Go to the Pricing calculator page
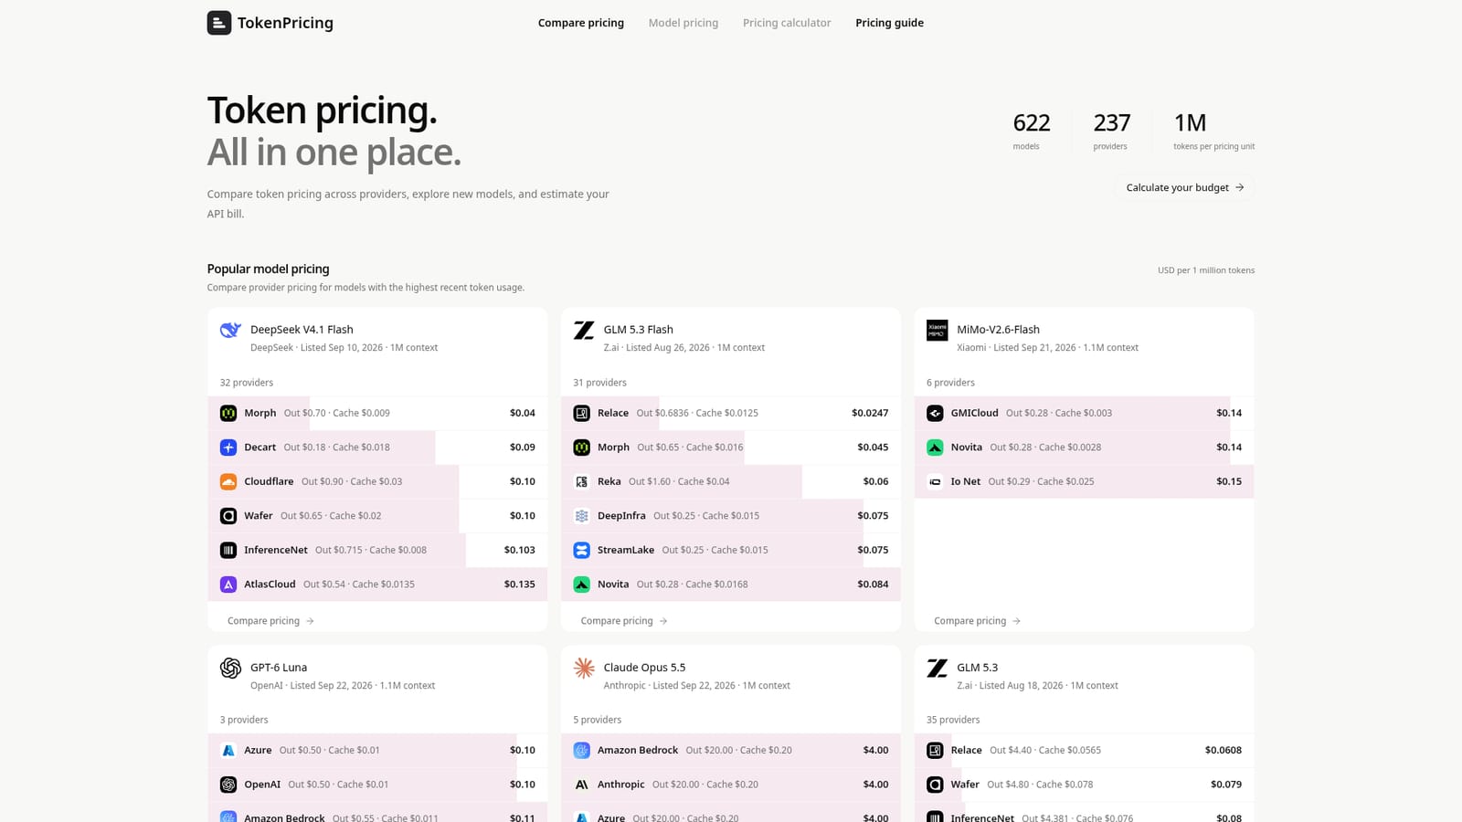The height and width of the screenshot is (822, 1462). coord(787,23)
